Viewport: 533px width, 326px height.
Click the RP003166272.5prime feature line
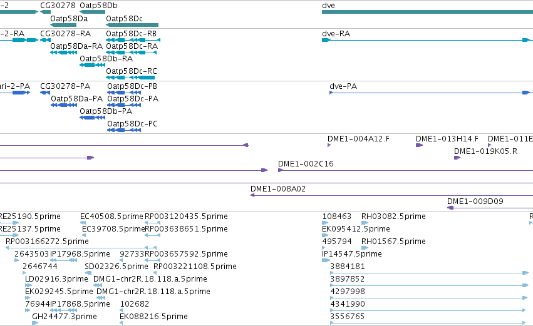[x=81, y=248]
